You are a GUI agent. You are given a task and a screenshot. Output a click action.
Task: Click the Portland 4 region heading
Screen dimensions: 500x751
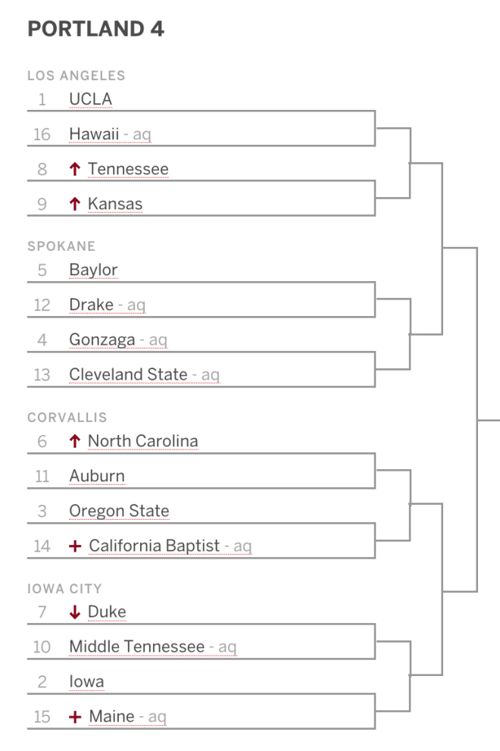pyautogui.click(x=95, y=29)
